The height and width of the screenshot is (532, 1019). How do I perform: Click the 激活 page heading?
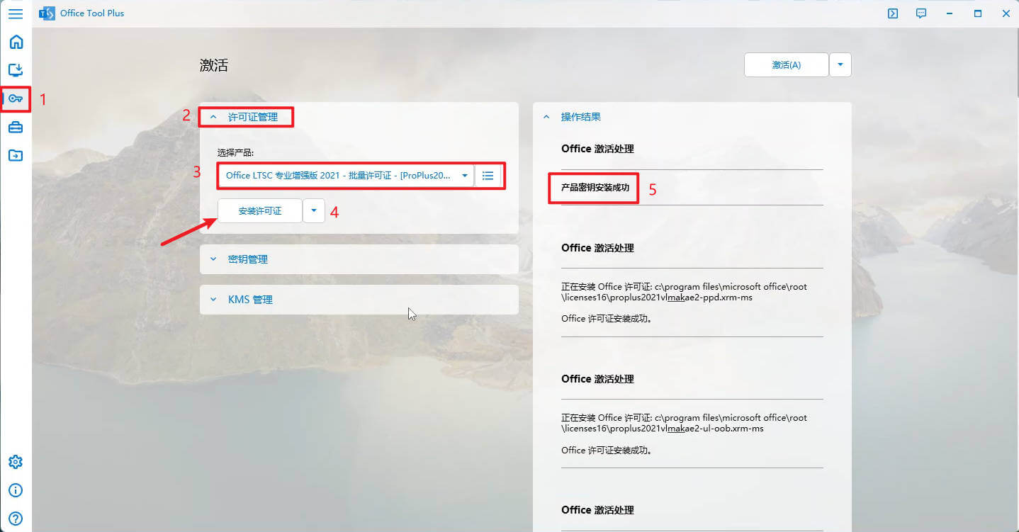214,65
